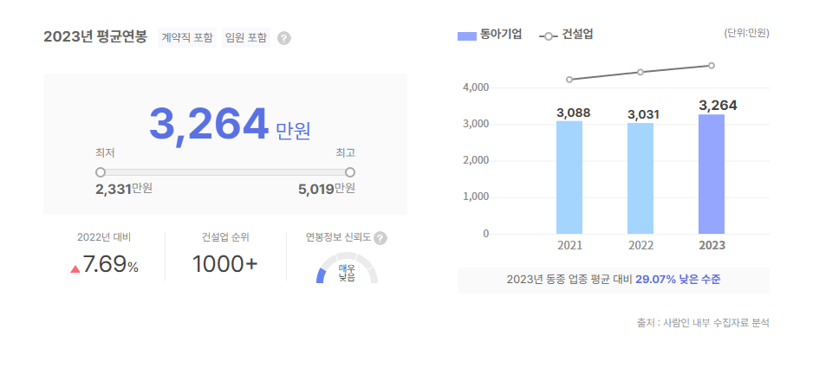Click the large 3,264 만원 figure
Image resolution: width=819 pixels, height=368 pixels.
(230, 126)
